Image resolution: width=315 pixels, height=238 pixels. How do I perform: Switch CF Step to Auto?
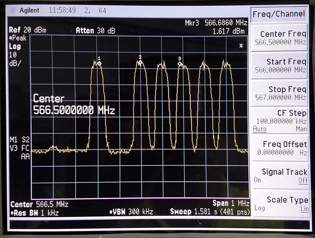point(260,129)
